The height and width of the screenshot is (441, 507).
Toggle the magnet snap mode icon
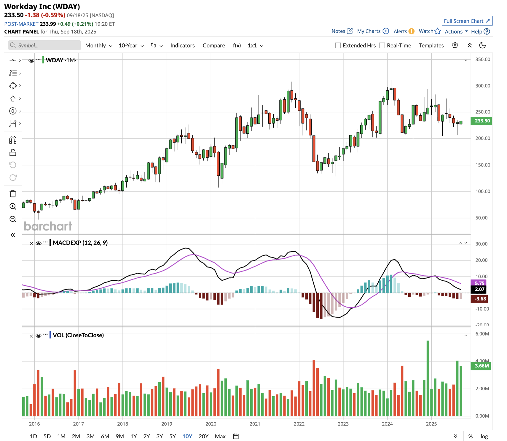click(x=13, y=140)
